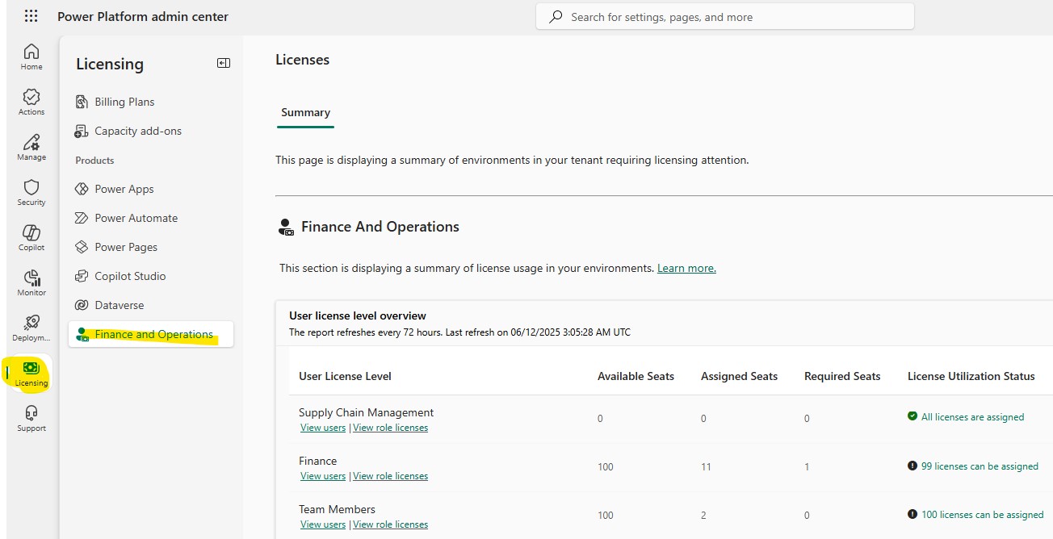Screen dimensions: 1053x539
Task: Click 'All licenses are assigned' status
Action: point(972,417)
